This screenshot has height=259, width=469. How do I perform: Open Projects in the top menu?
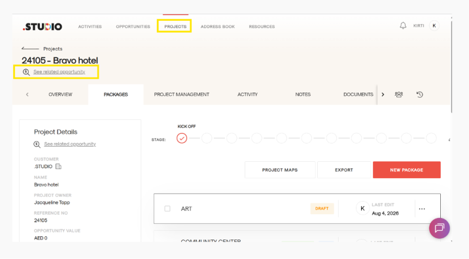(x=175, y=27)
